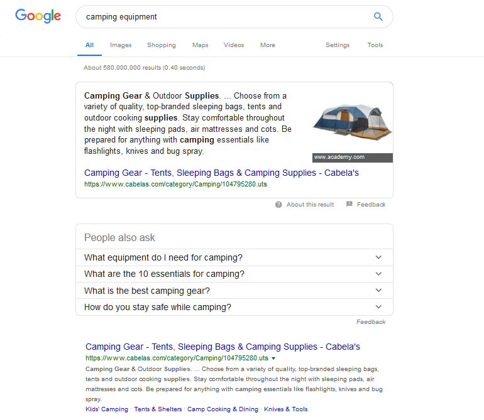Expand "What is the best camping gear?"
484x420 pixels.
pyautogui.click(x=234, y=291)
